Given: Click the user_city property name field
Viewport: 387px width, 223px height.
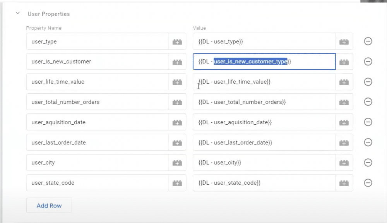Looking at the screenshot, I should click(97, 163).
